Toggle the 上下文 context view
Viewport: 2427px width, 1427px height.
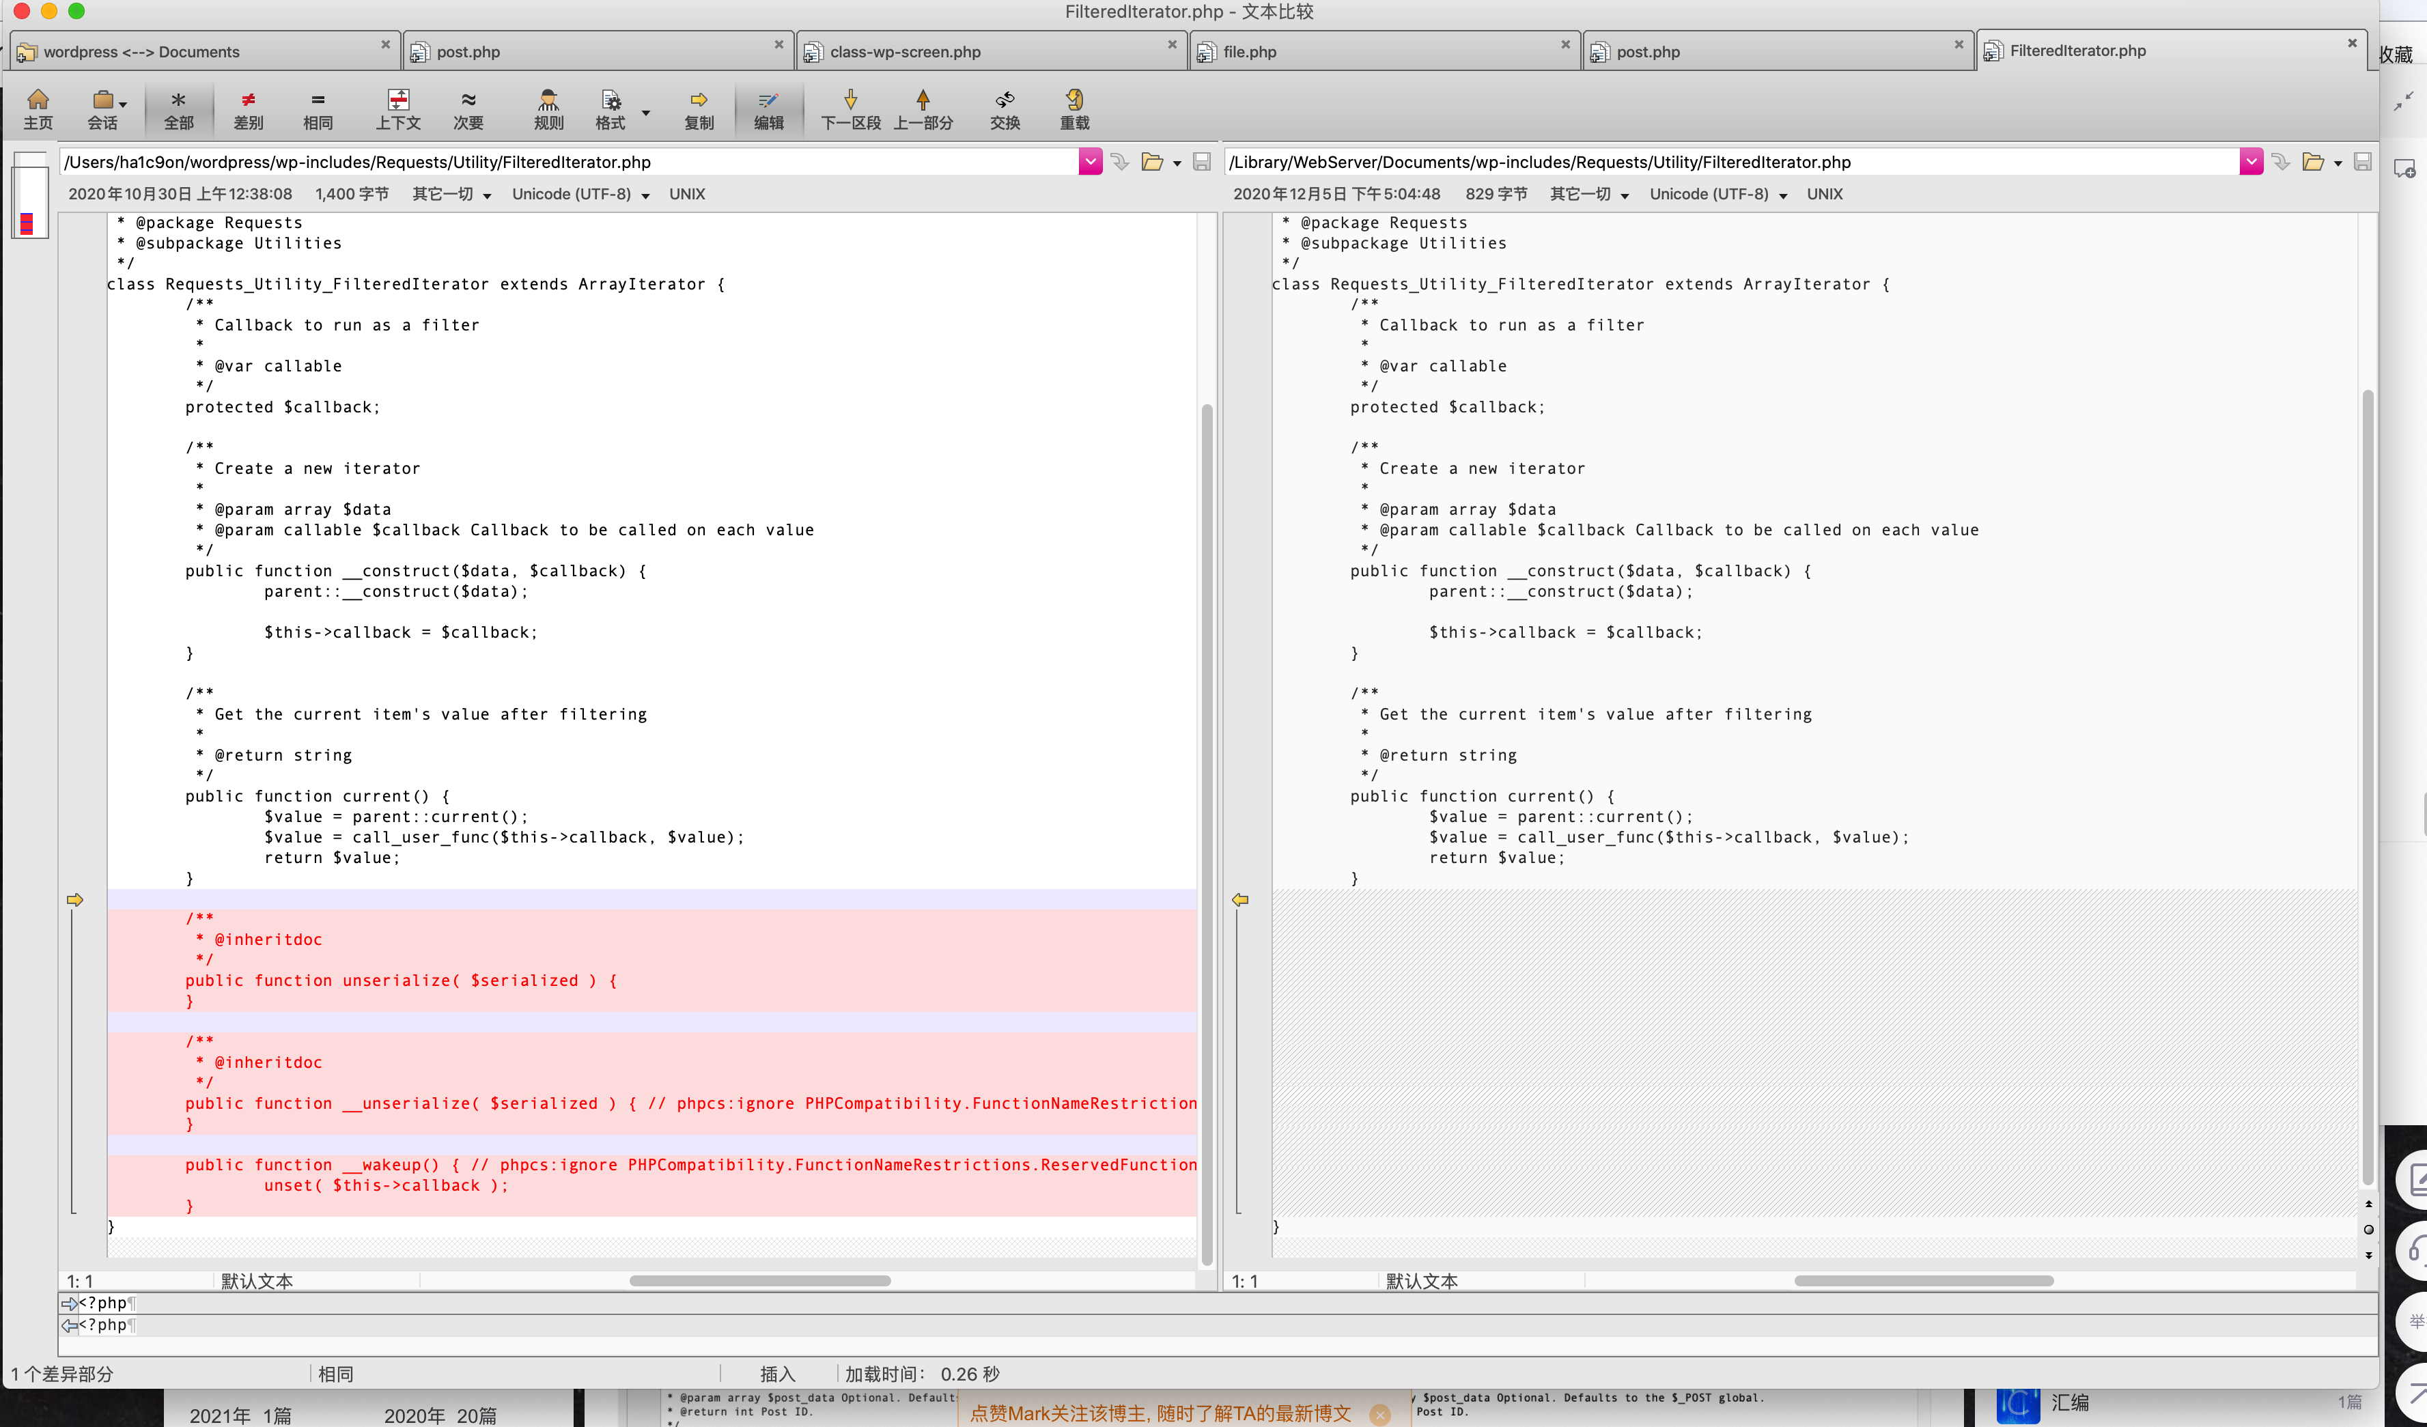point(397,110)
